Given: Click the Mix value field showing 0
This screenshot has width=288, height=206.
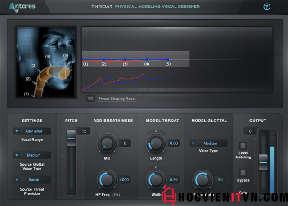Looking at the screenshot, I should click(125, 143).
